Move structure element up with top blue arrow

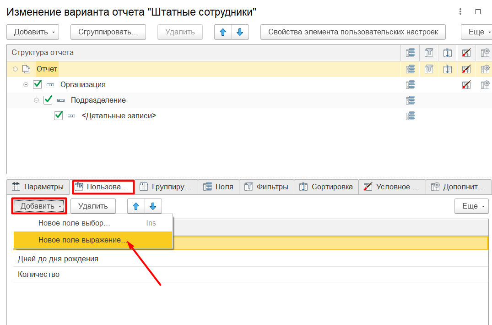[x=223, y=32]
